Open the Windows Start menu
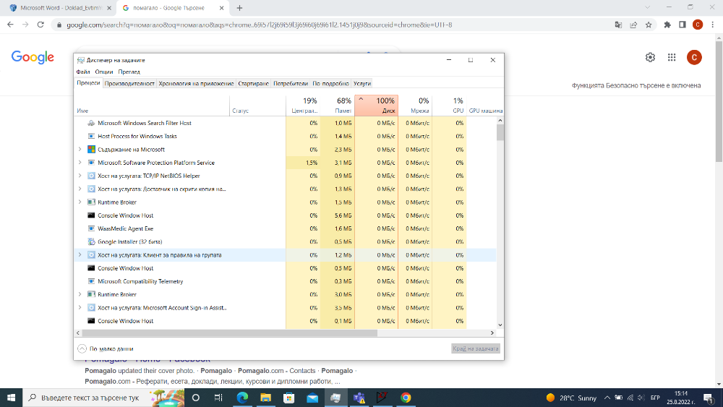The width and height of the screenshot is (723, 407). [x=11, y=398]
